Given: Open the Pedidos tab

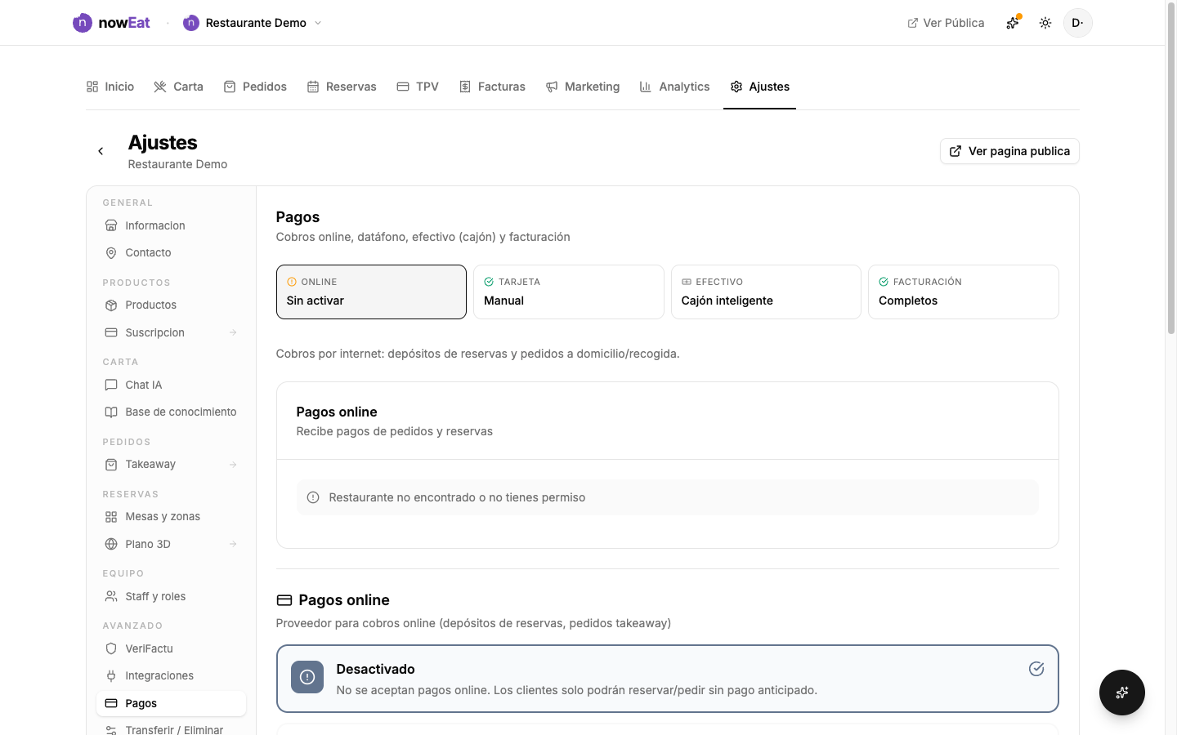Looking at the screenshot, I should (255, 87).
